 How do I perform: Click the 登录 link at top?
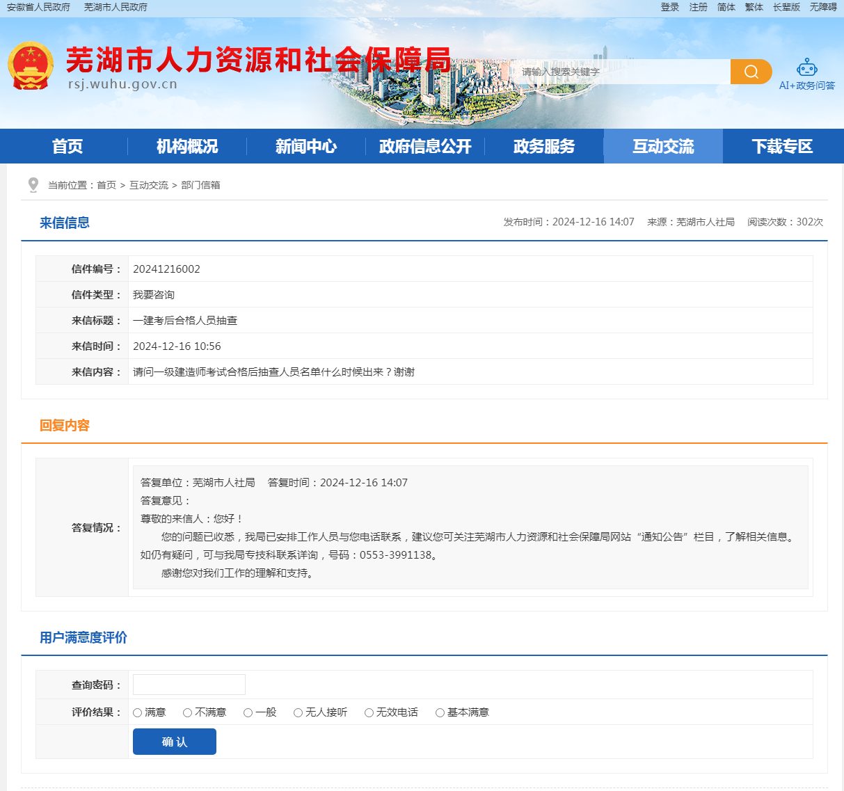pos(669,7)
